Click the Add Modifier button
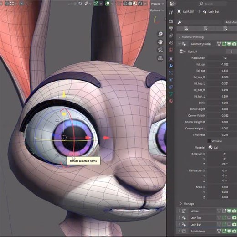The height and width of the screenshot is (237, 237). pos(230,22)
